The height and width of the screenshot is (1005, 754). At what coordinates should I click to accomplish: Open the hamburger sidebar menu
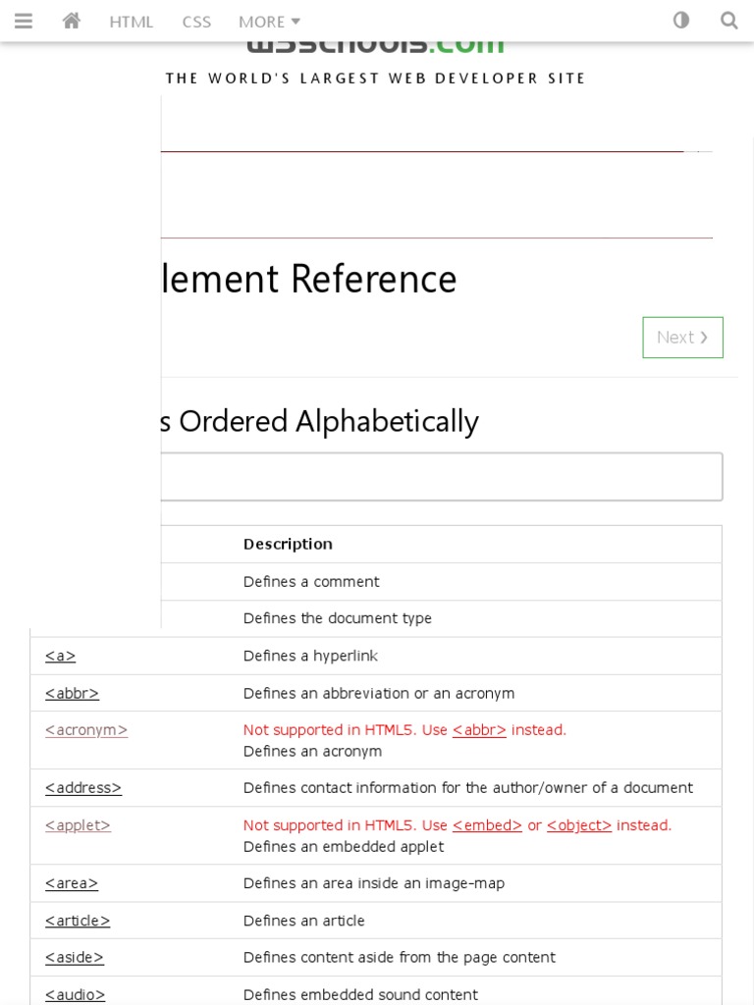[24, 21]
